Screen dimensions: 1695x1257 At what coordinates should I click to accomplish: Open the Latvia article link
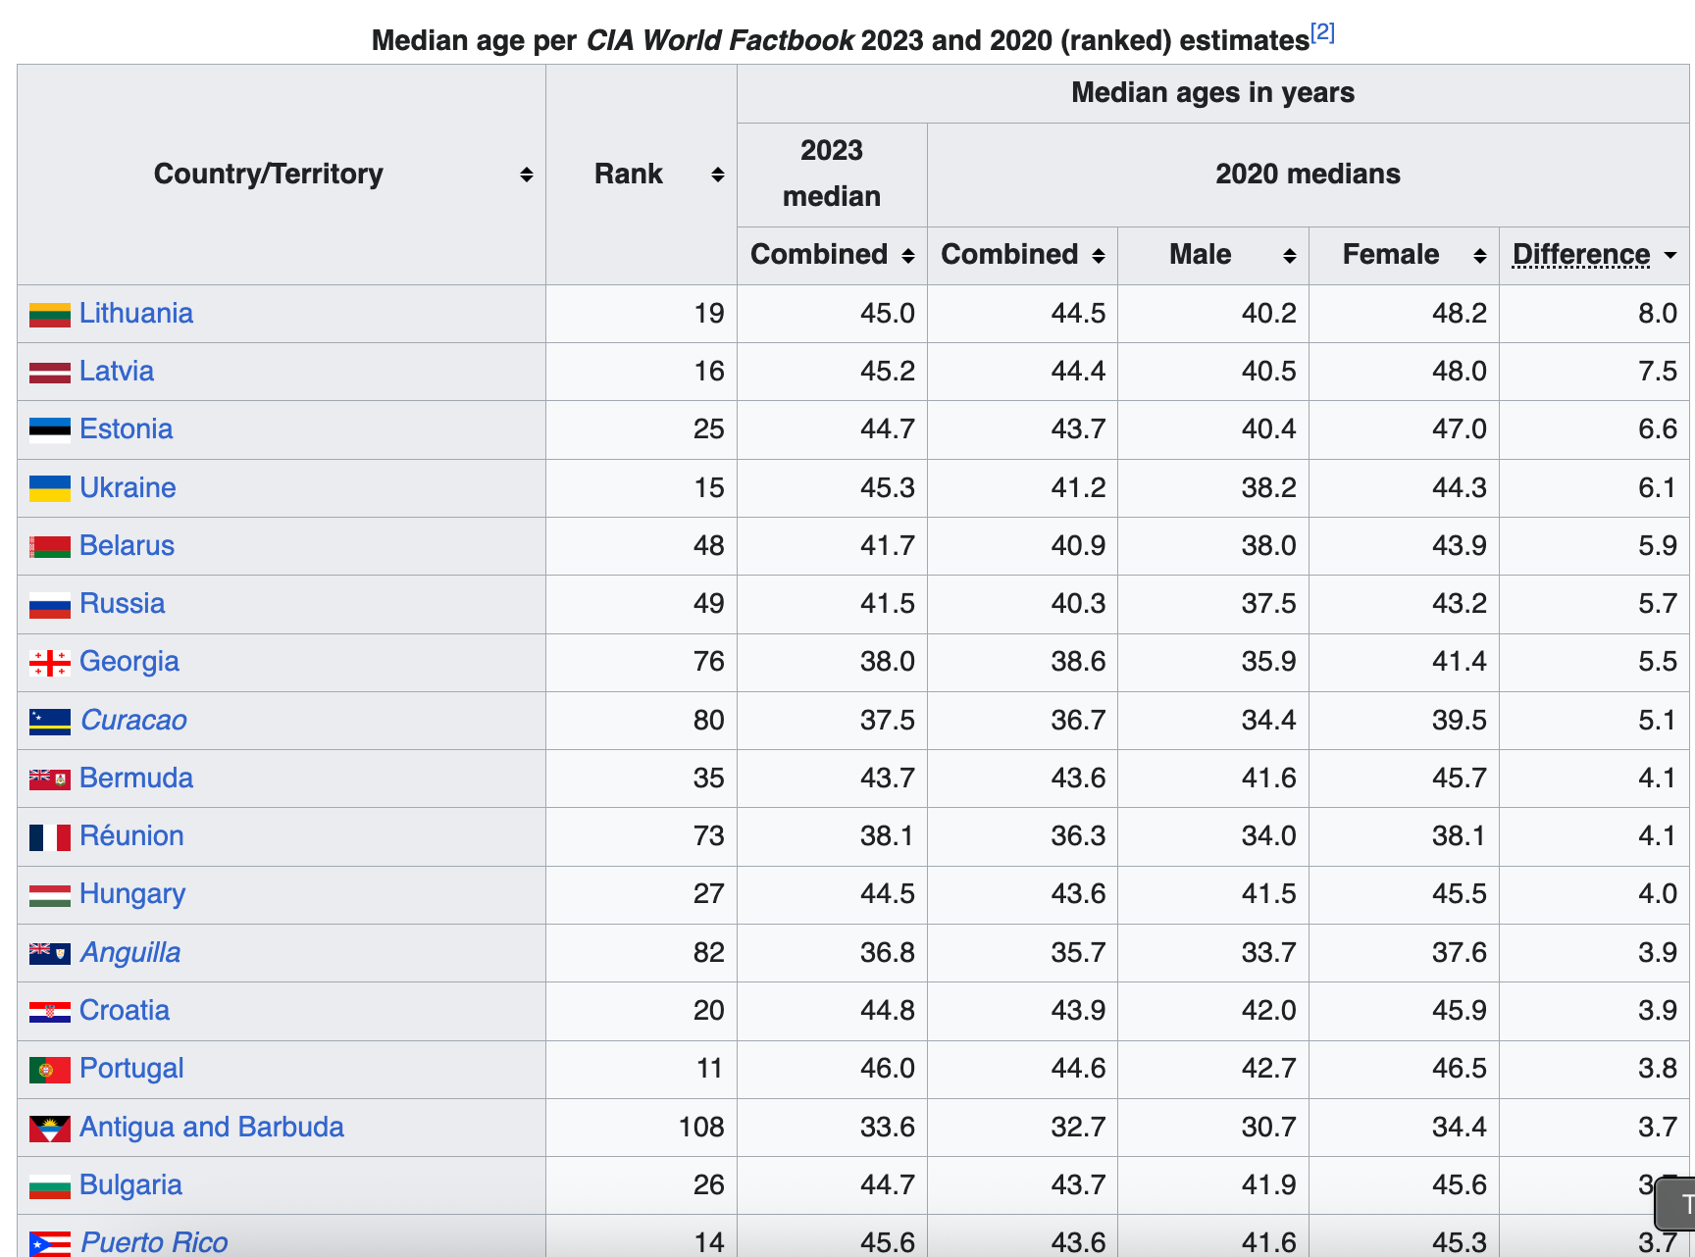pos(117,372)
